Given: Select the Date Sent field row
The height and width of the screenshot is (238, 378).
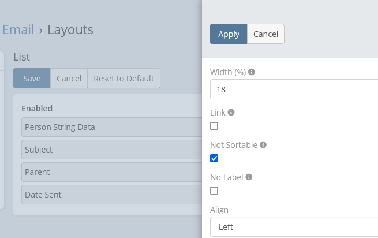Looking at the screenshot, I should pyautogui.click(x=110, y=195).
